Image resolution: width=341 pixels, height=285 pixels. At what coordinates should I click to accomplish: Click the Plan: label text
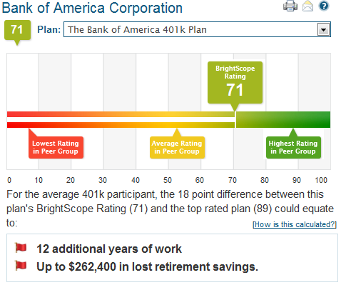(49, 29)
